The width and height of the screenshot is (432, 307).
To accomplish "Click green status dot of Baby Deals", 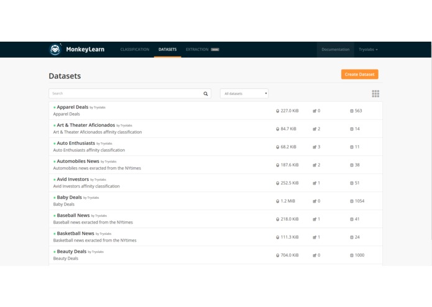I will (x=55, y=198).
